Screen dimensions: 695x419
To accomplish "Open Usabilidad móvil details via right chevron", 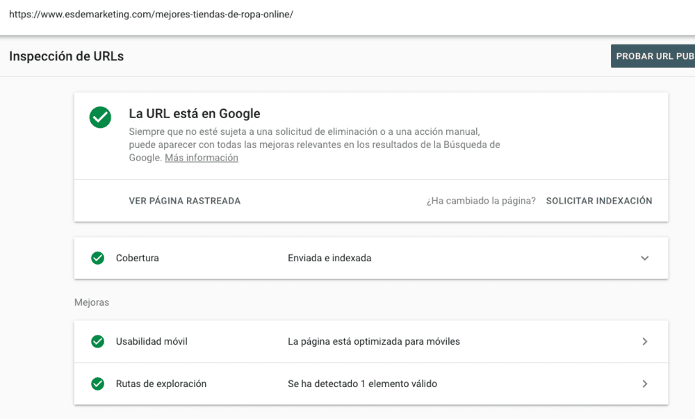I will click(644, 341).
